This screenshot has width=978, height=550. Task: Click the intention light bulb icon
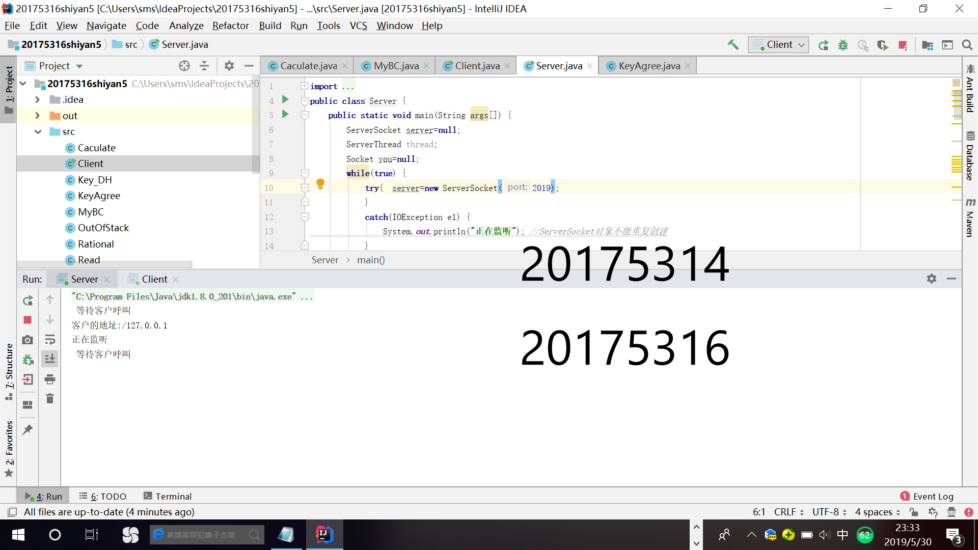coord(320,183)
